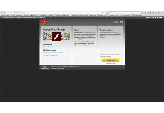
Task: Open the Gmail inbox bookmark
Action: 113,15
